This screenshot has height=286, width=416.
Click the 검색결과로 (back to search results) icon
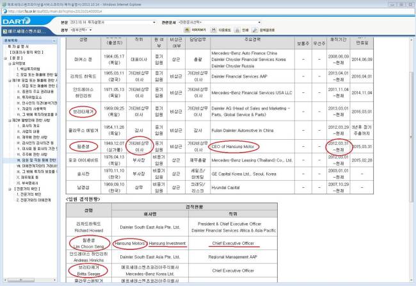(x=255, y=30)
